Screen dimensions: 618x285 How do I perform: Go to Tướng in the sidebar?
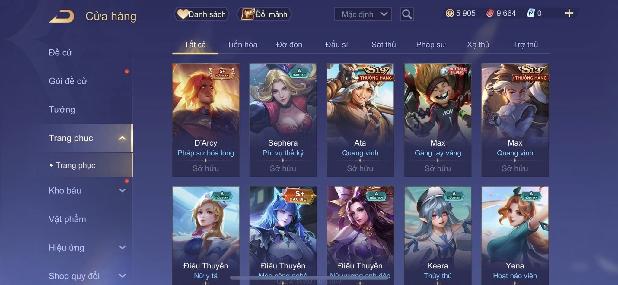[x=62, y=110]
